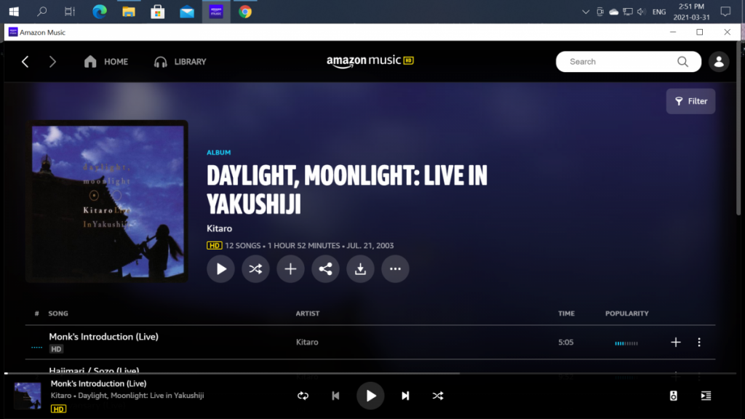
Task: Skip to the next track
Action: (405, 396)
